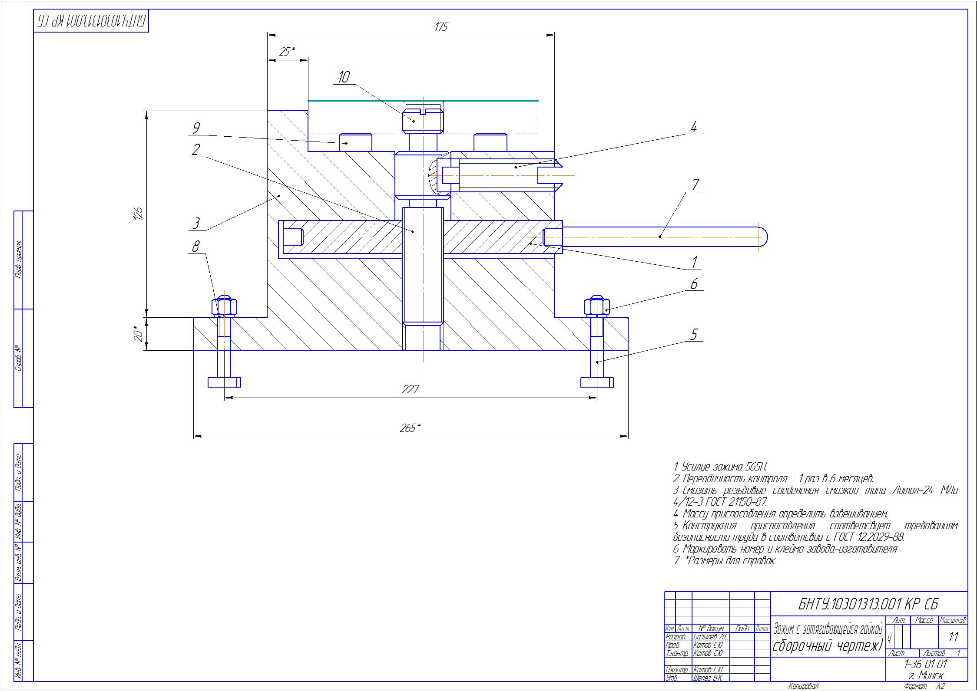Click the 'Листов 1' cell
This screenshot has height=691, width=977.
click(x=944, y=653)
